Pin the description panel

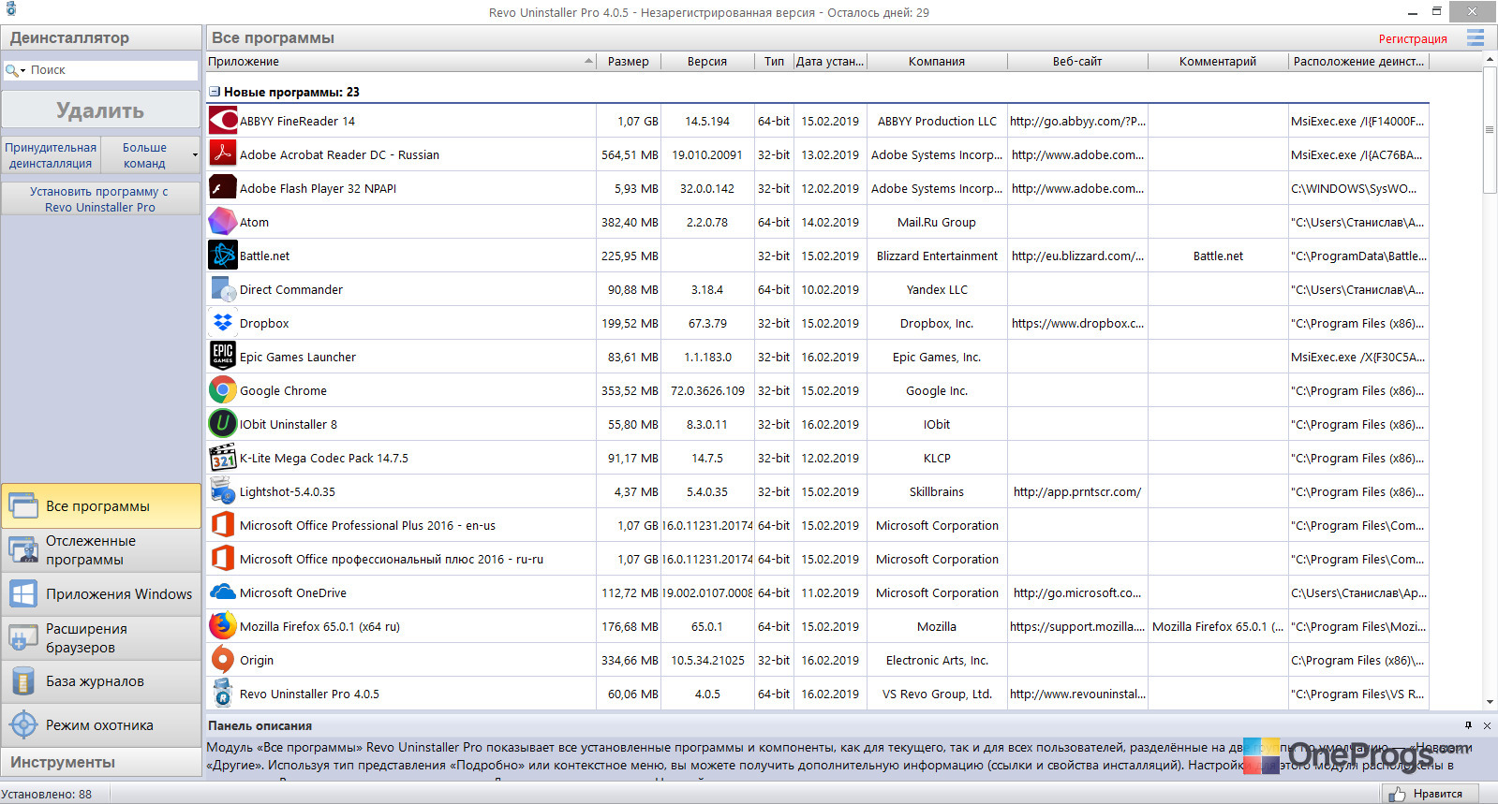(x=1468, y=725)
